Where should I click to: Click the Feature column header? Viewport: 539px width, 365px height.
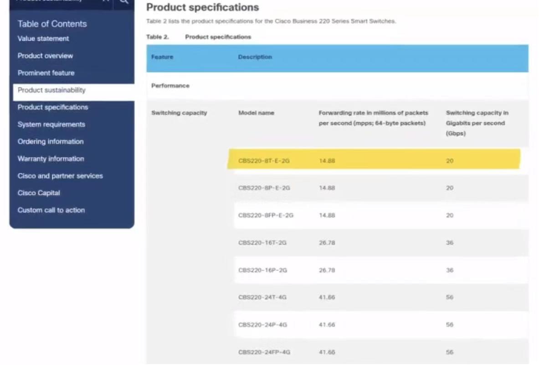162,57
